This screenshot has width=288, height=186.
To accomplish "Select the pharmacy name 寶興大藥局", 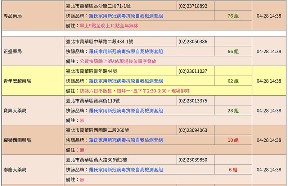I will [15, 111].
